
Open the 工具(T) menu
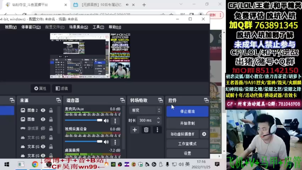[x=98, y=27]
